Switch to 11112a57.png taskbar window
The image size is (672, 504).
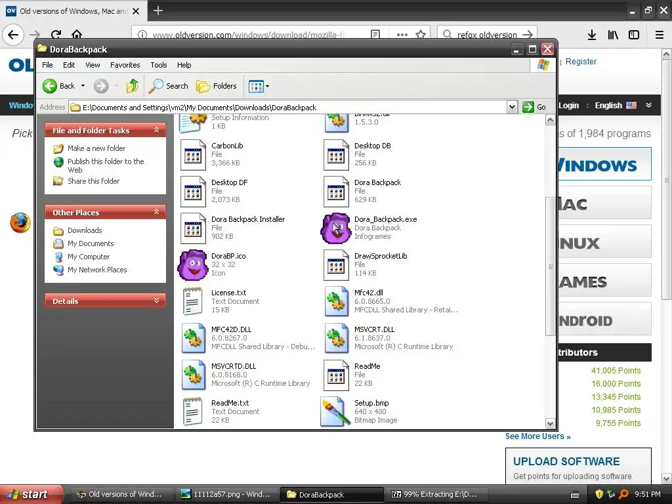226,494
